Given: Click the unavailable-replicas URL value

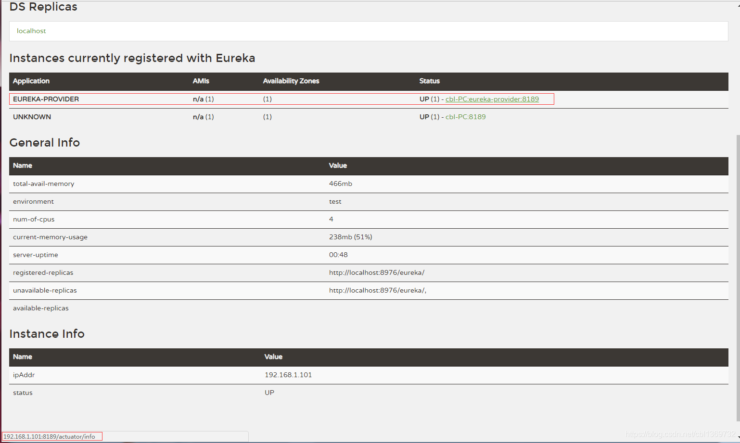Looking at the screenshot, I should click(377, 291).
